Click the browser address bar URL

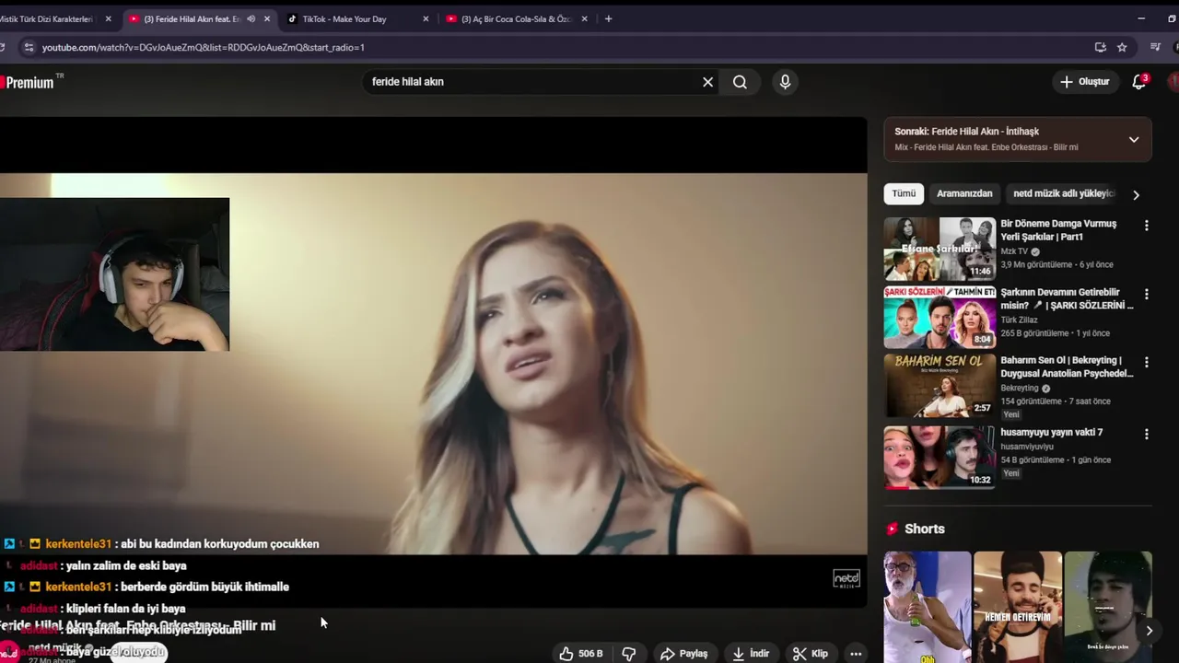pos(204,47)
